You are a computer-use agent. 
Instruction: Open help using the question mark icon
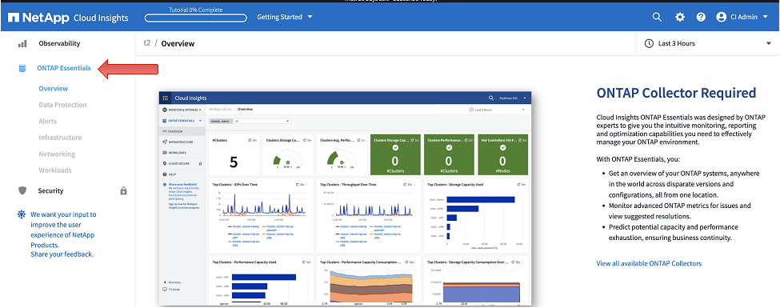(x=701, y=17)
